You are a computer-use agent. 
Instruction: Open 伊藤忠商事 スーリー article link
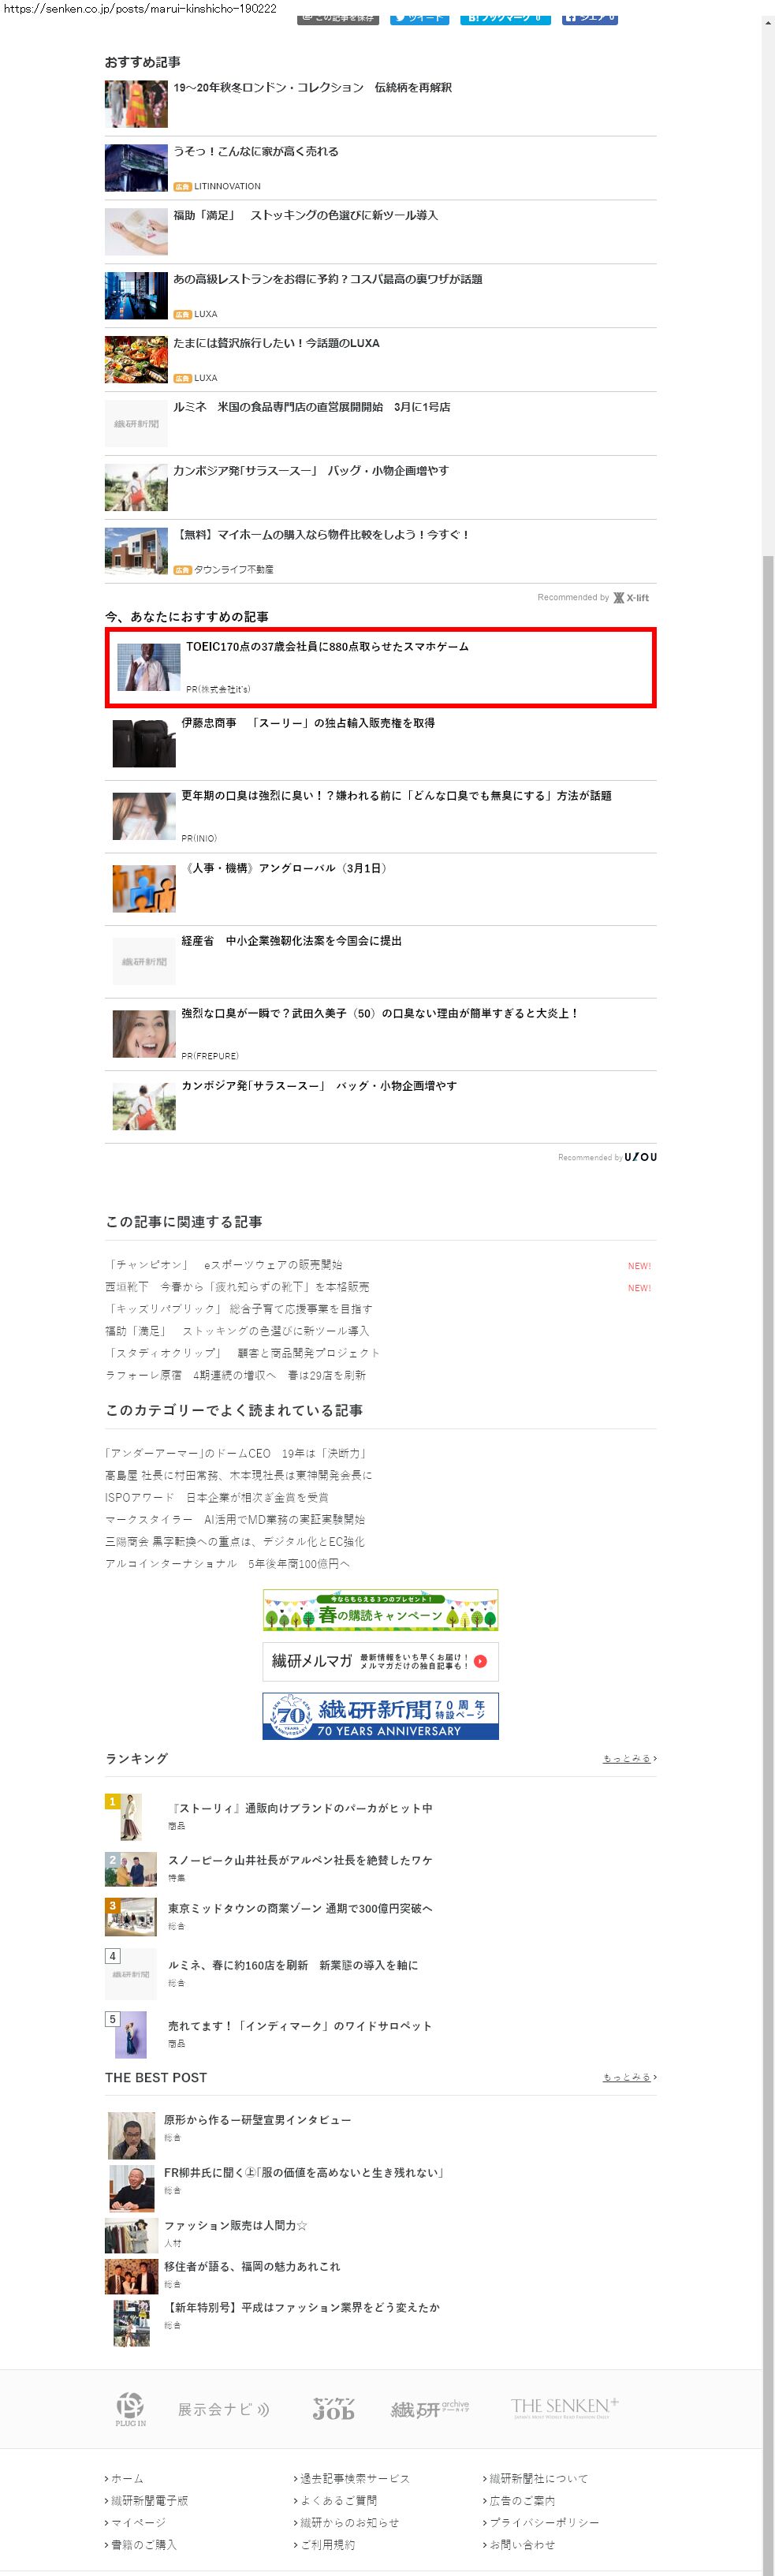[308, 723]
